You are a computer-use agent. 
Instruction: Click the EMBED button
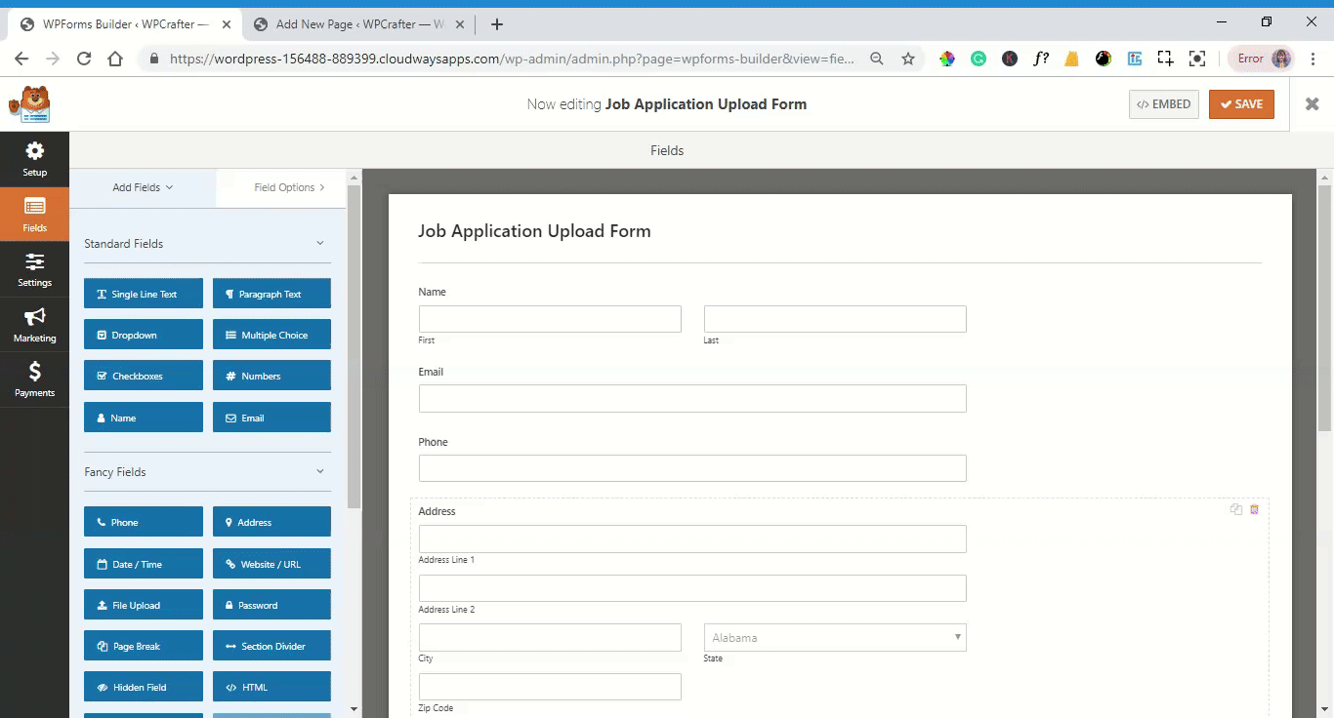point(1163,104)
